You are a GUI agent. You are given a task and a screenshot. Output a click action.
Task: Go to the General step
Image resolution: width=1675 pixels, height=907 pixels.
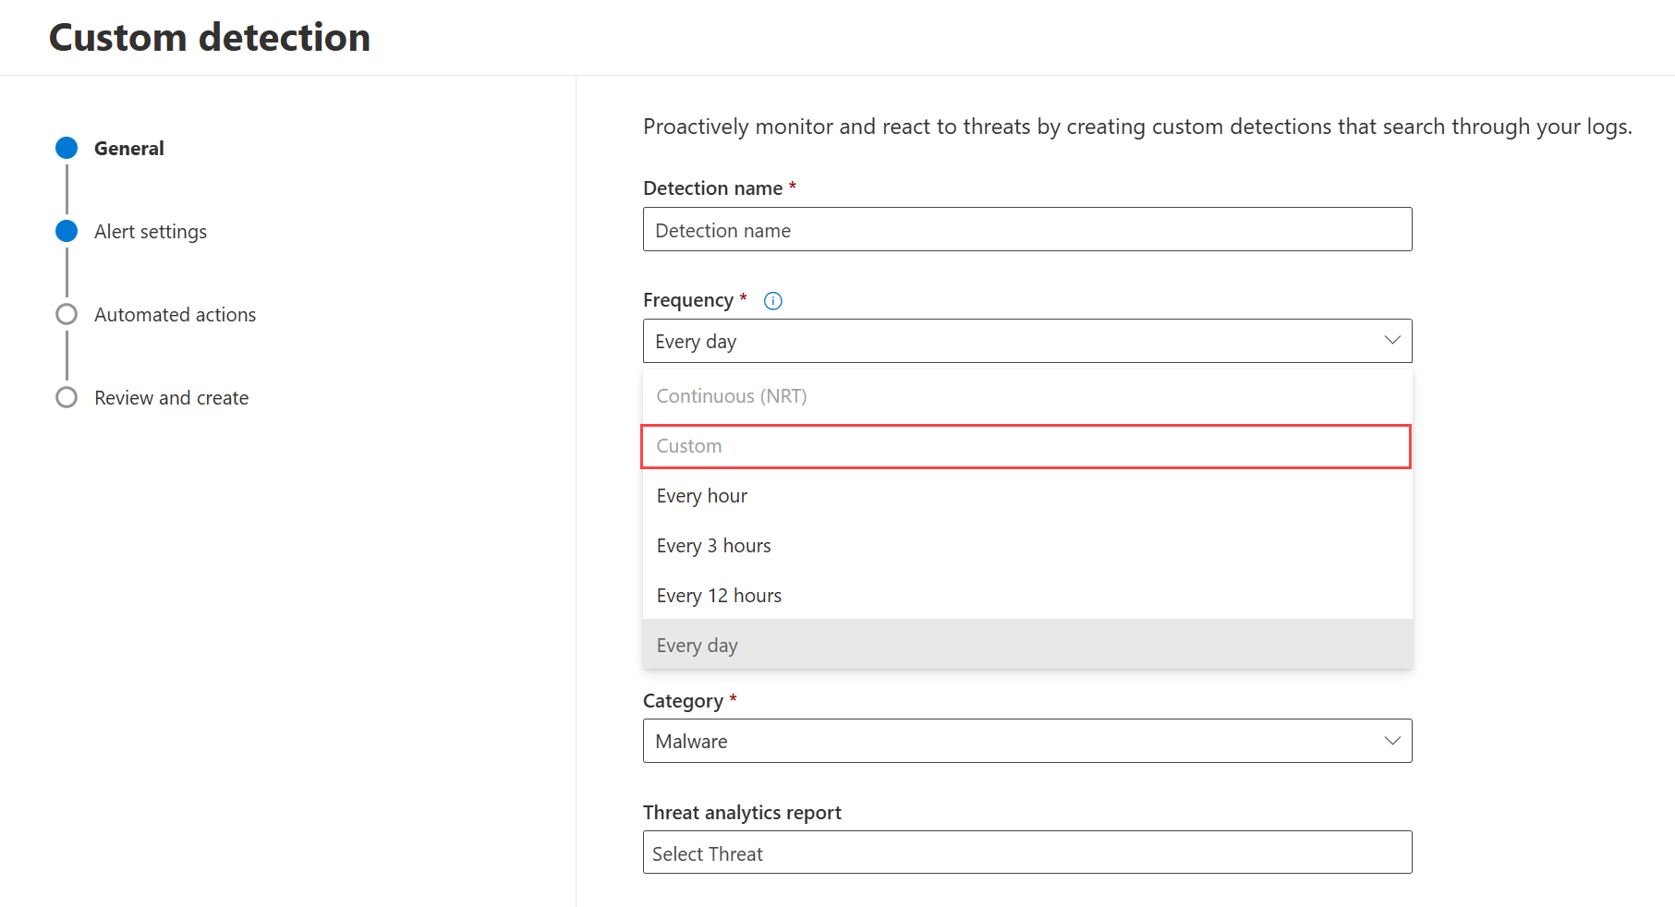129,149
